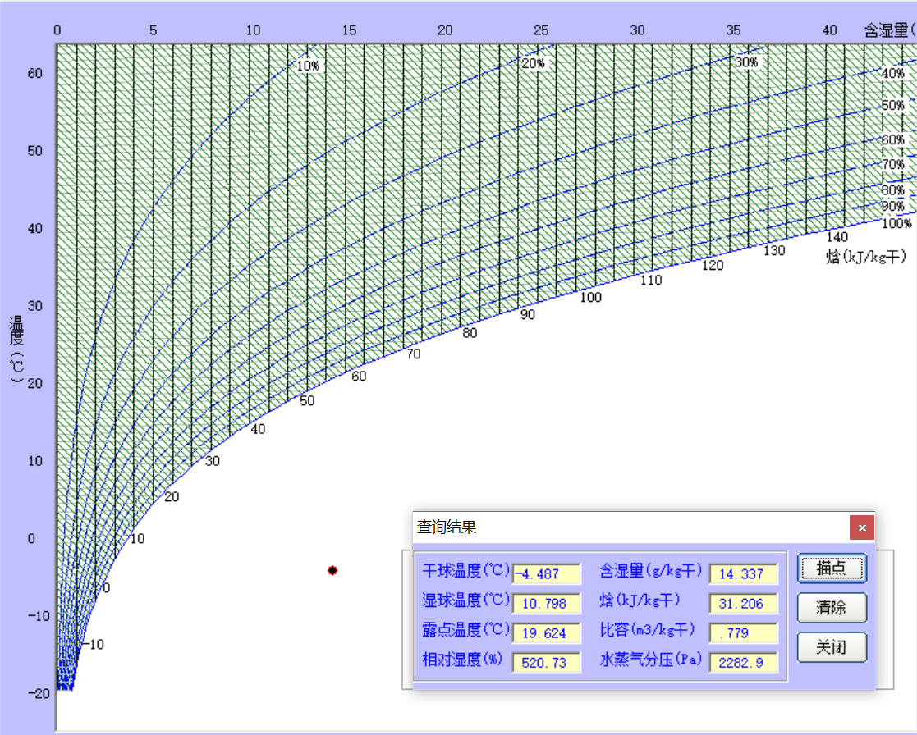Select the 水蒸气分压 field
This screenshot has width=917, height=735.
(x=743, y=663)
